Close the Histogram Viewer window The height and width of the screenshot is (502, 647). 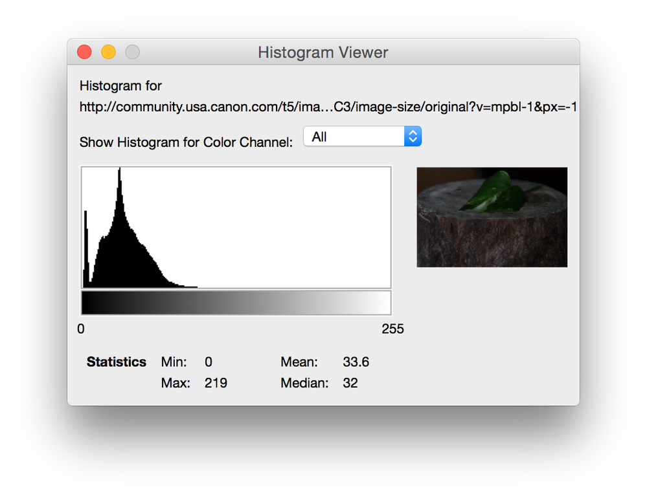click(x=84, y=52)
